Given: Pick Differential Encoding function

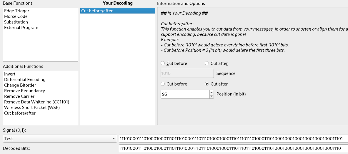Looking at the screenshot, I should coord(25,80).
